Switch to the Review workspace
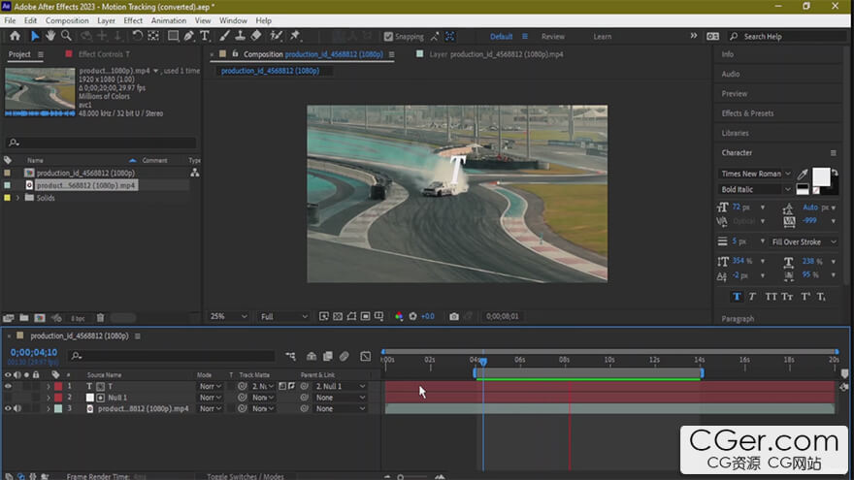 click(x=553, y=37)
